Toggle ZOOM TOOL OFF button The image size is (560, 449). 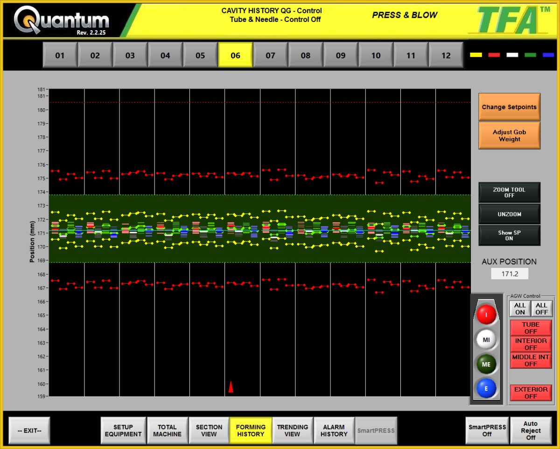coord(509,193)
